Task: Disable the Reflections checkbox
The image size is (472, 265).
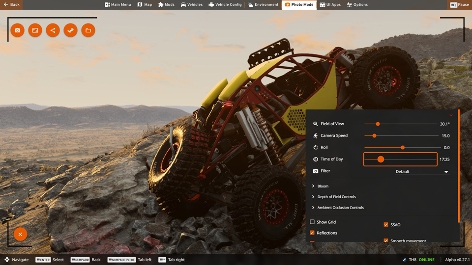Action: click(312, 233)
